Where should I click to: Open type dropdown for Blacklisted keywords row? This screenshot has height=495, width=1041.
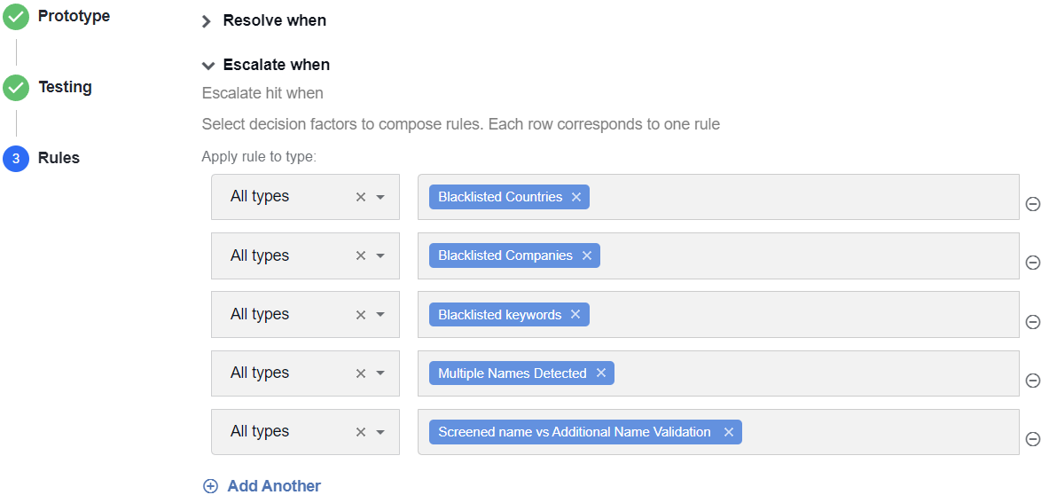(380, 314)
